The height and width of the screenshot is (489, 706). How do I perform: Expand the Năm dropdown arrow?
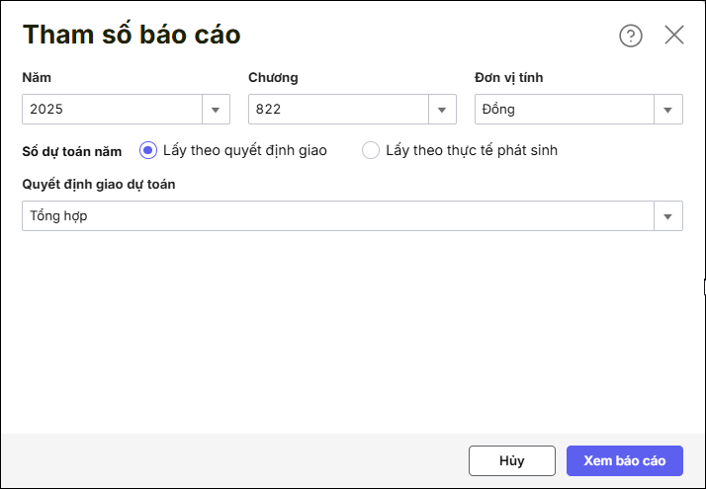(x=216, y=110)
